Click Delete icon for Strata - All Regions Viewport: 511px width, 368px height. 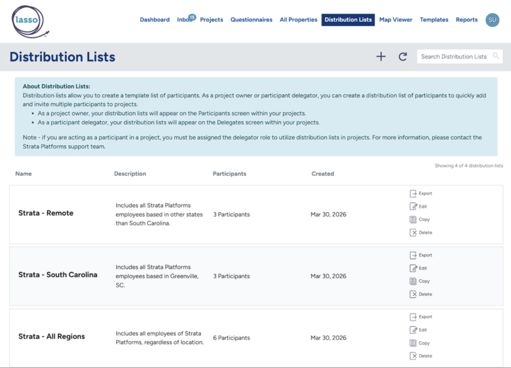pos(413,356)
